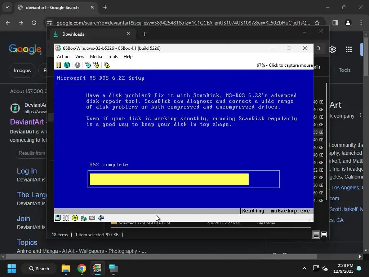Open the 86Box taskbar icon
The image size is (369, 277).
[x=97, y=268]
